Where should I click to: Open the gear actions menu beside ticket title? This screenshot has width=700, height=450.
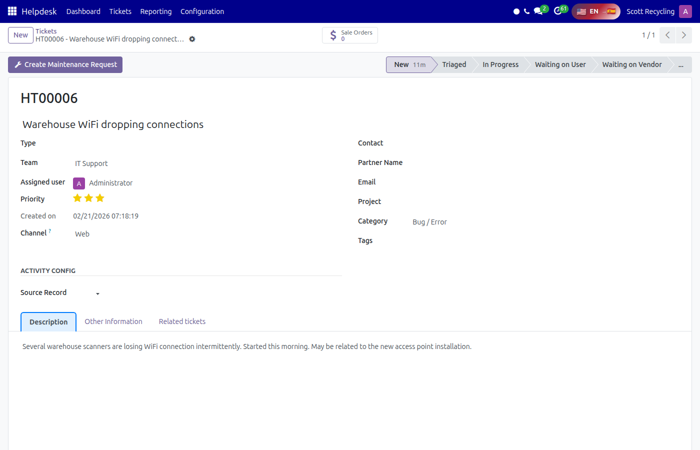(x=192, y=39)
